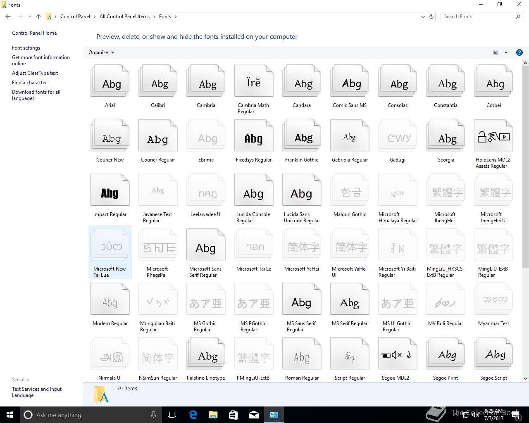Select the Candara font icon
Viewport: 529px width, 423px height.
click(x=302, y=81)
